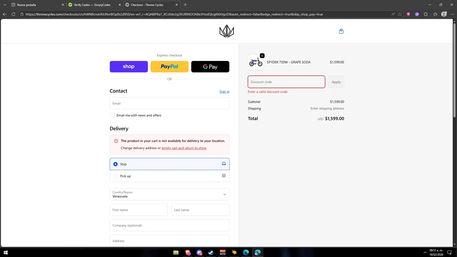
Task: Close the Verify Codes — SimplyCodes tab
Action: coord(120,5)
